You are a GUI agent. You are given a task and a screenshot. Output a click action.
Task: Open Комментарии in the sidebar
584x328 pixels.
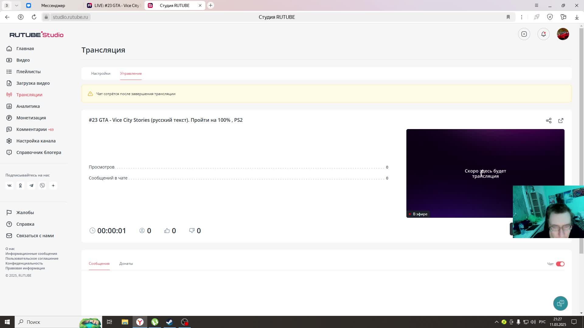[32, 129]
